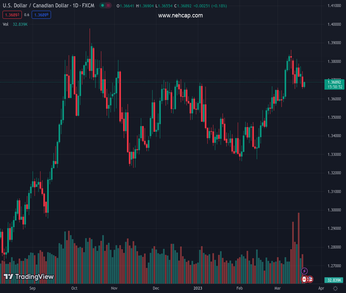Click the purple lightning bolt event icon
Image resolution: width=346 pixels, height=293 pixels.
305,271
